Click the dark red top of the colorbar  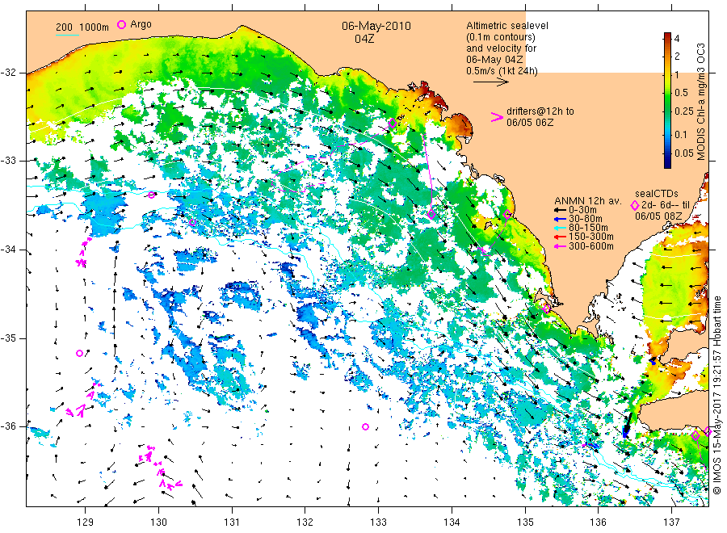[x=667, y=37]
